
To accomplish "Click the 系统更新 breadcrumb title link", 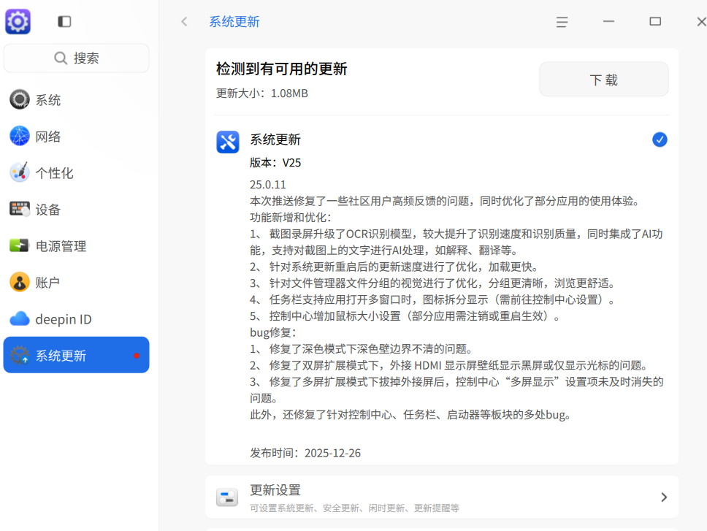I will pos(234,22).
